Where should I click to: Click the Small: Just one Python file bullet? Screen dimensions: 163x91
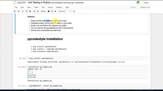click(49, 26)
